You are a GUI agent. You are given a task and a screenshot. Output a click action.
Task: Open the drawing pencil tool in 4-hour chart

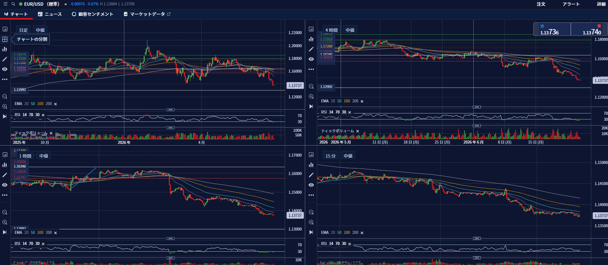311,49
